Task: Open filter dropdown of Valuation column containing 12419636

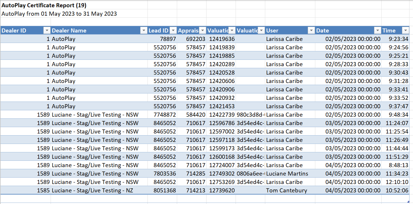Action: point(232,30)
